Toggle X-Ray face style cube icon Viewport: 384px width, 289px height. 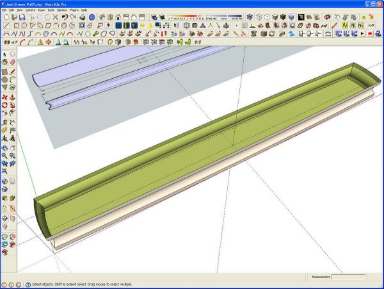pyautogui.click(x=250, y=17)
